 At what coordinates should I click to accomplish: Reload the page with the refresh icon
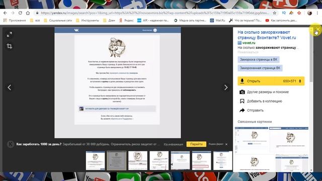(x=20, y=13)
